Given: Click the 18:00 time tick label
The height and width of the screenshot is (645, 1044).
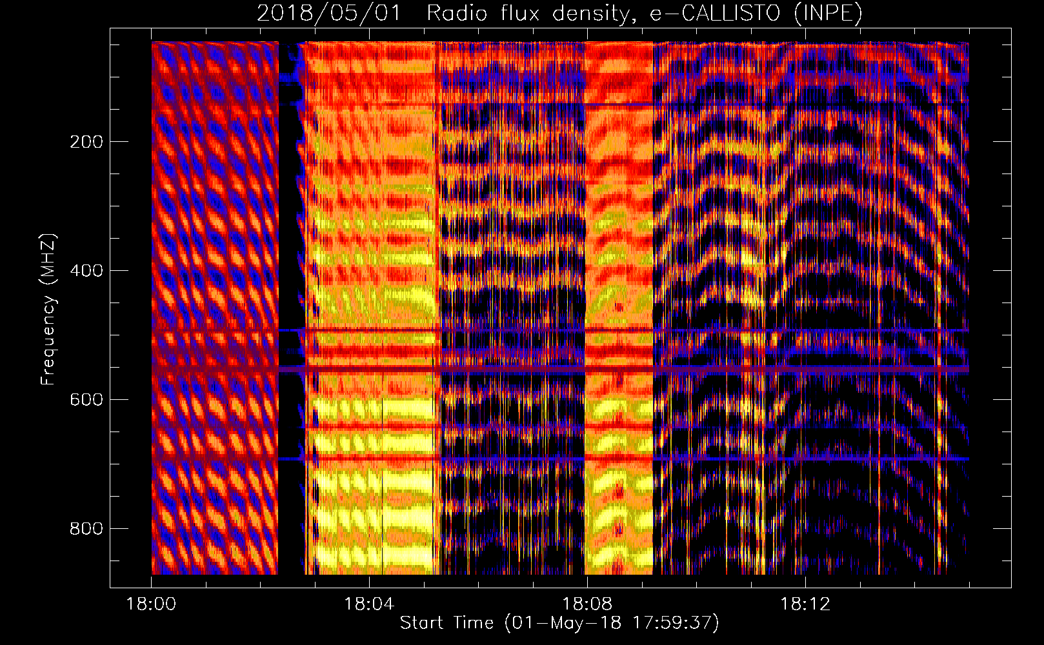Looking at the screenshot, I should point(151,604).
